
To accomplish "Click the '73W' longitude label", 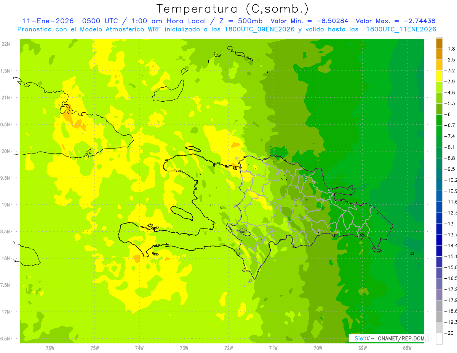I will click(x=184, y=348).
